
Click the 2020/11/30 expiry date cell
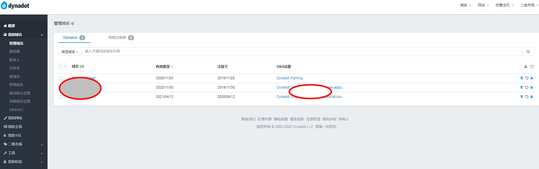point(164,87)
